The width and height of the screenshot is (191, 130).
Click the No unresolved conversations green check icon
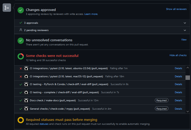(21, 41)
